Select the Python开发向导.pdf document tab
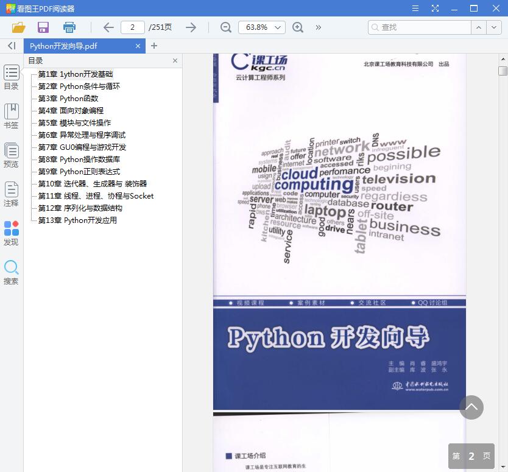The width and height of the screenshot is (508, 472). click(x=79, y=46)
